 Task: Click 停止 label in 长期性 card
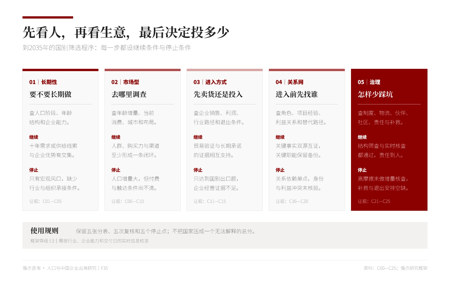tap(34, 170)
